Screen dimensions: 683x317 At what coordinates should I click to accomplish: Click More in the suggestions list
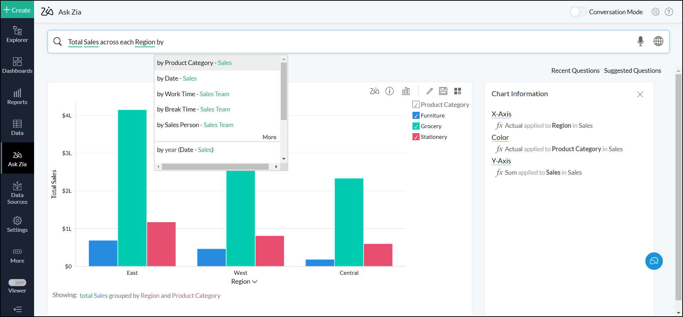[269, 137]
